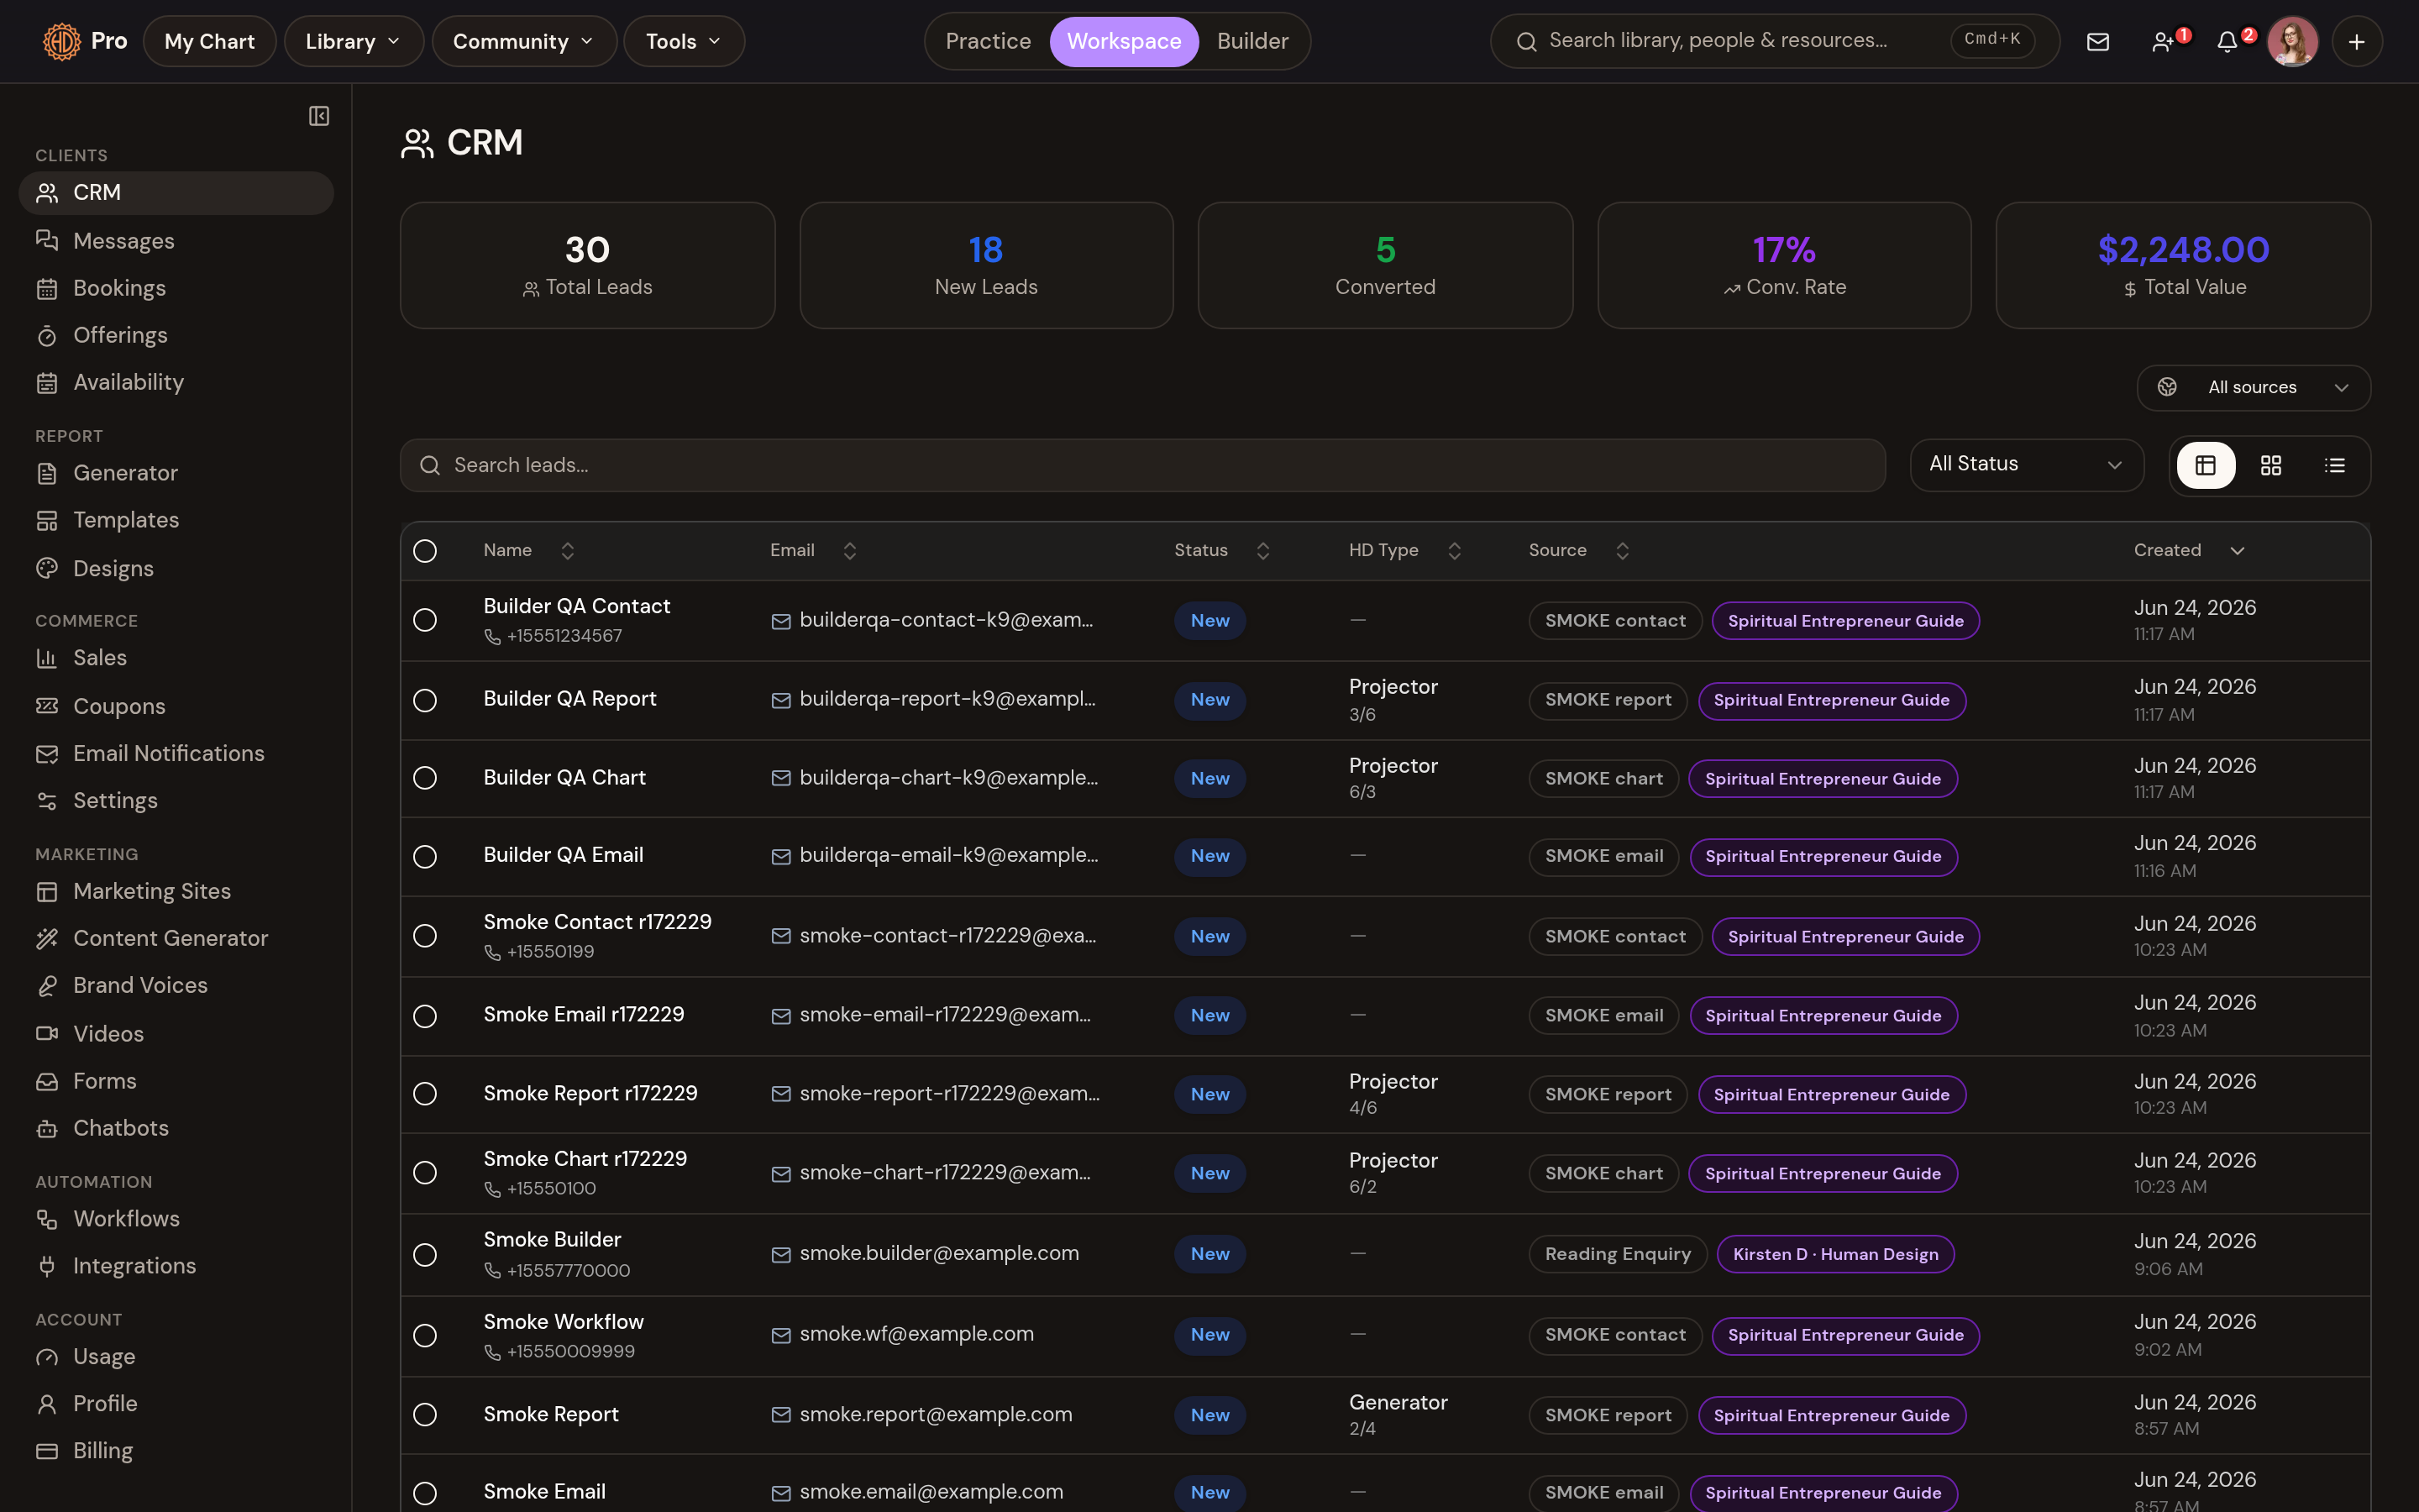Open the Smoke Report r172229 lead

pos(590,1094)
